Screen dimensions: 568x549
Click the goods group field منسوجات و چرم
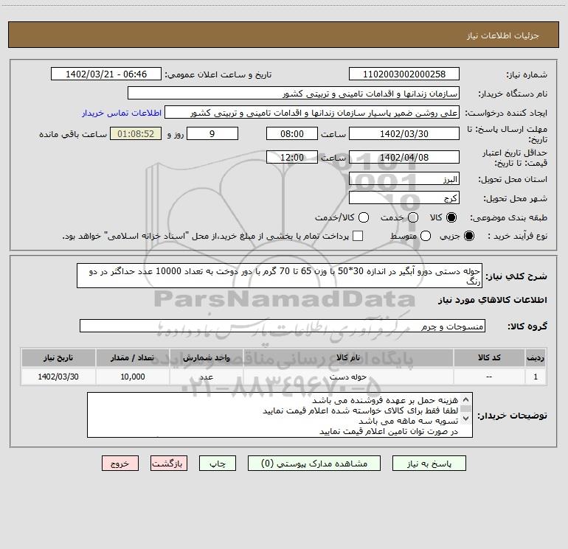(x=283, y=326)
